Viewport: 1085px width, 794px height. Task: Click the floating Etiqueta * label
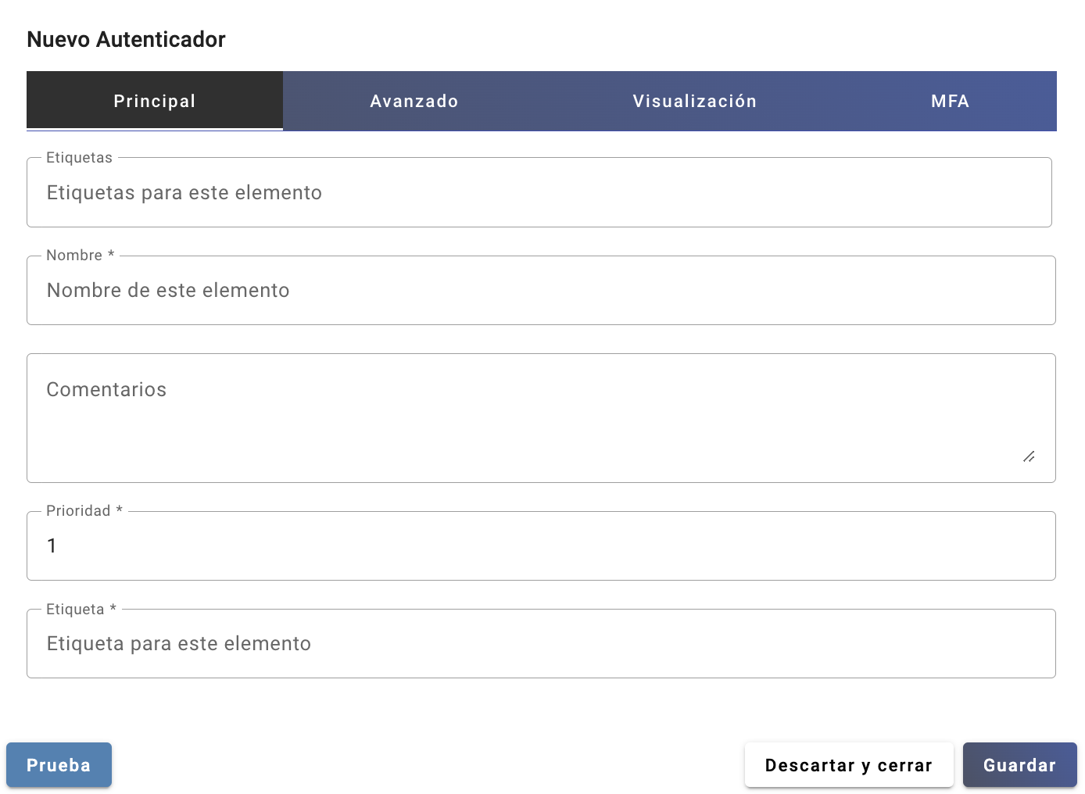tap(81, 610)
